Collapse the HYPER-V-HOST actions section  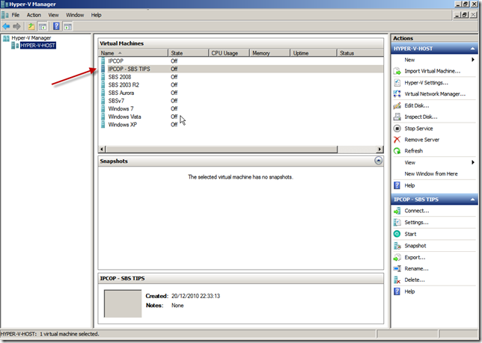pyautogui.click(x=473, y=49)
